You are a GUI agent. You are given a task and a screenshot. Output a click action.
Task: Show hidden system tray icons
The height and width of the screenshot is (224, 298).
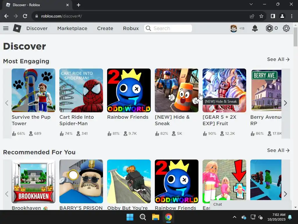[235, 217]
